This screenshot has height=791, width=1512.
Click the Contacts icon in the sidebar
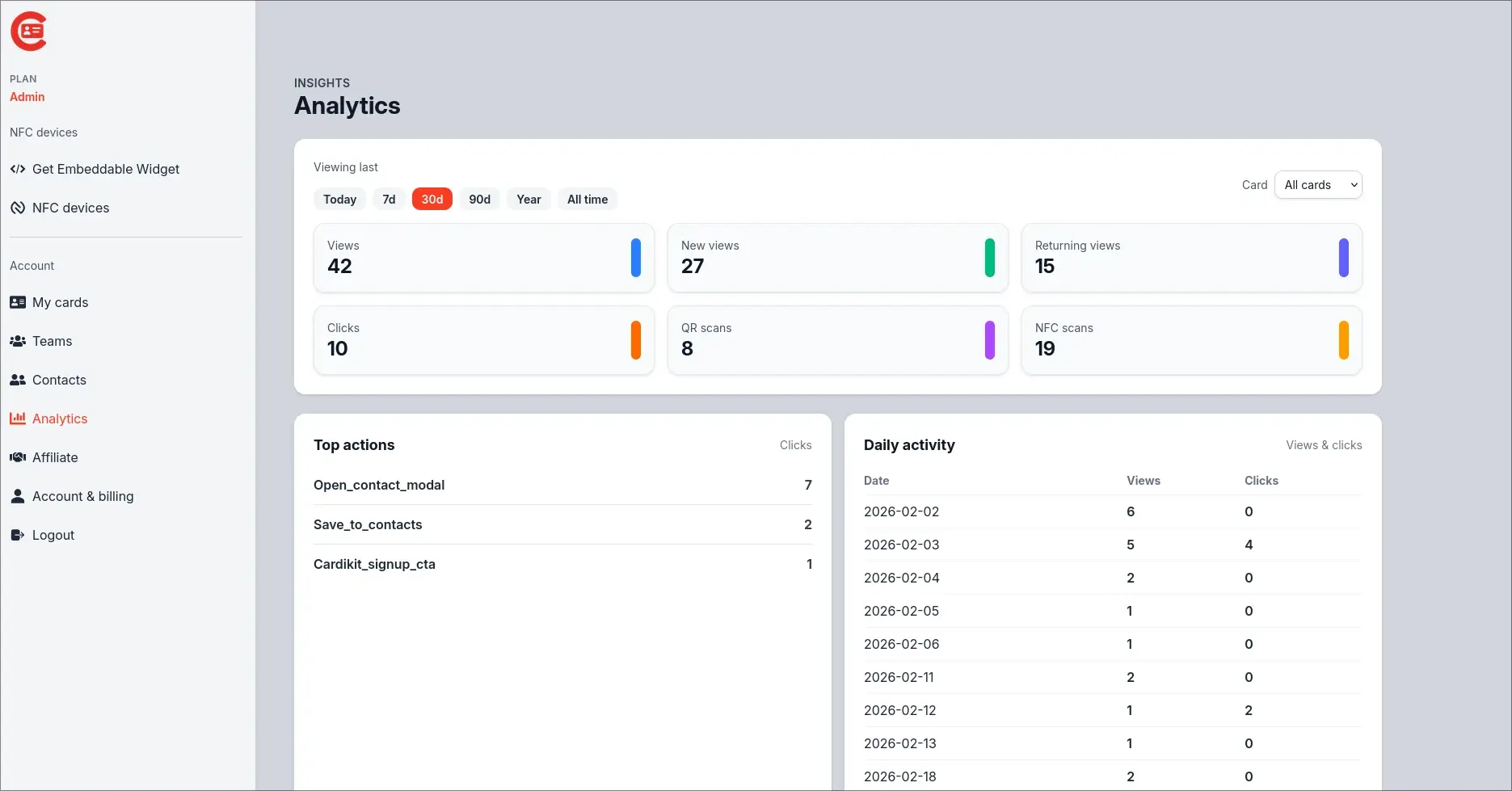click(18, 380)
